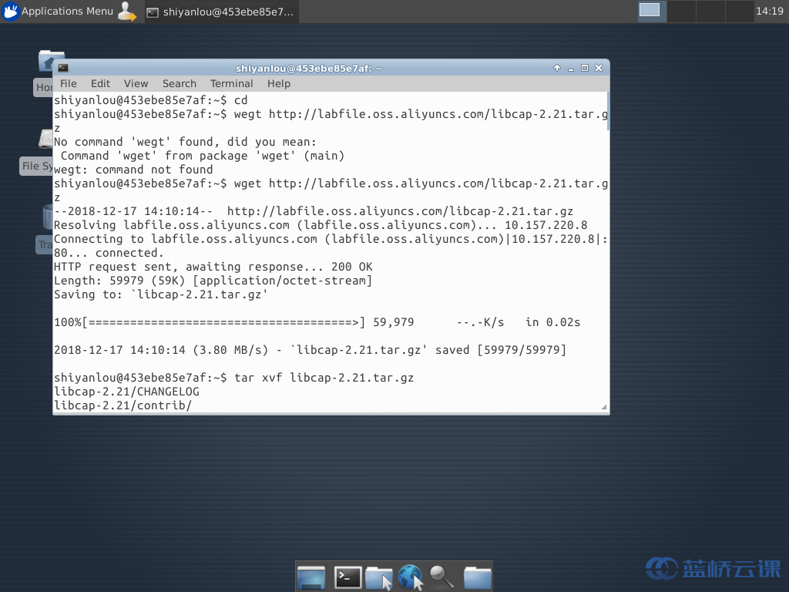
Task: Click the 'wegt: command not found' line
Action: pyautogui.click(x=133, y=170)
